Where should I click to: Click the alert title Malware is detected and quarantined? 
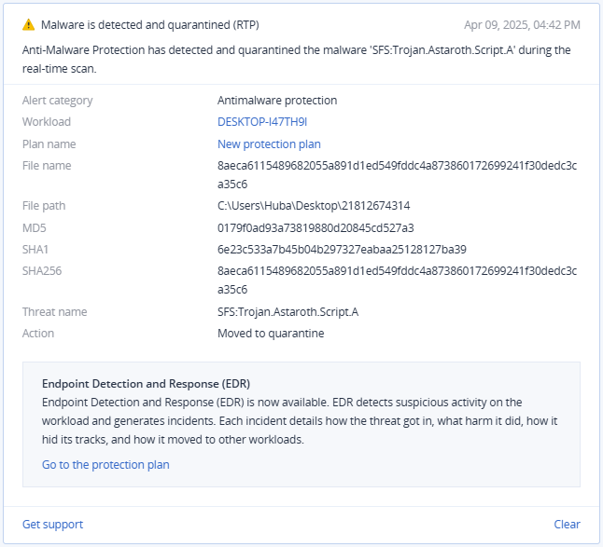(x=150, y=25)
